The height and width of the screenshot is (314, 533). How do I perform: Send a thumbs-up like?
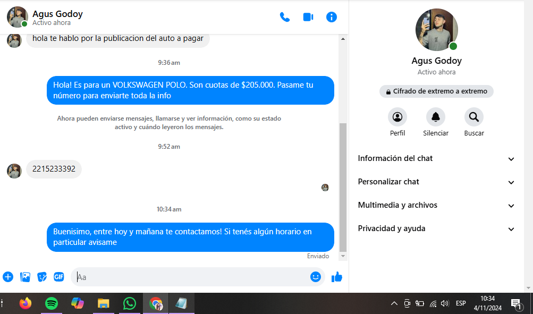[x=337, y=277]
